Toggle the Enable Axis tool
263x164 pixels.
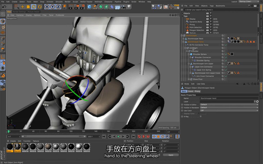[x=3, y=57]
